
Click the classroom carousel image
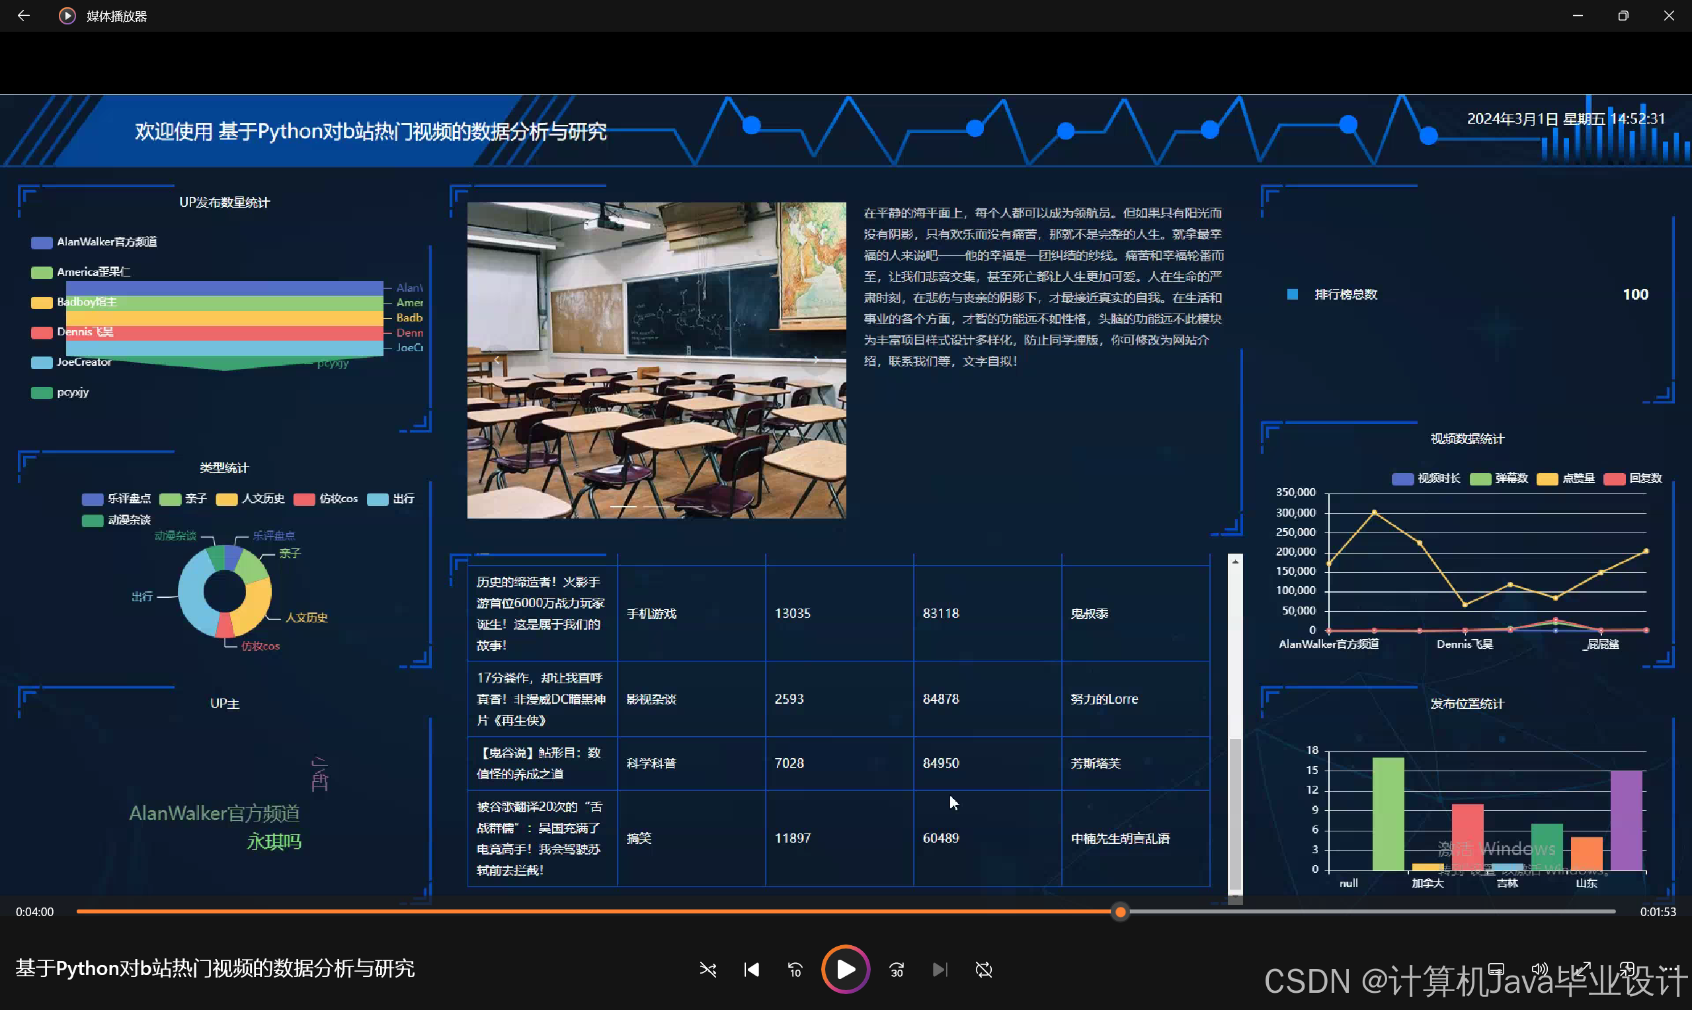click(657, 360)
